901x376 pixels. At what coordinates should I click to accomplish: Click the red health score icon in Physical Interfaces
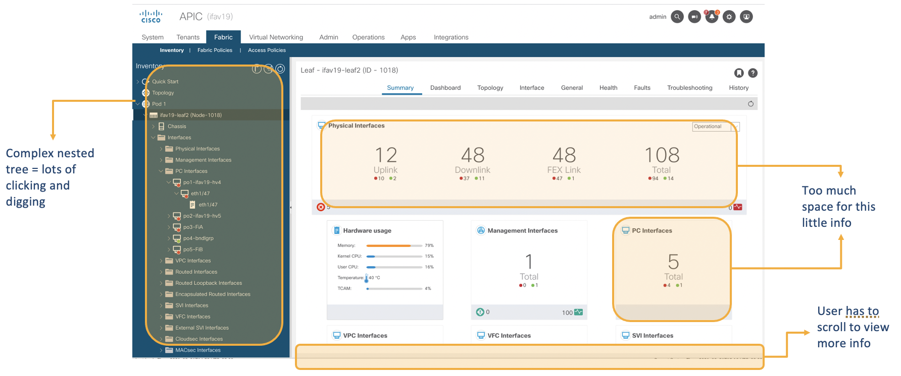[x=738, y=207]
